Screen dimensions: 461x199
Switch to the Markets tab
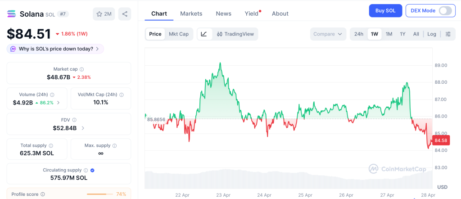point(191,14)
